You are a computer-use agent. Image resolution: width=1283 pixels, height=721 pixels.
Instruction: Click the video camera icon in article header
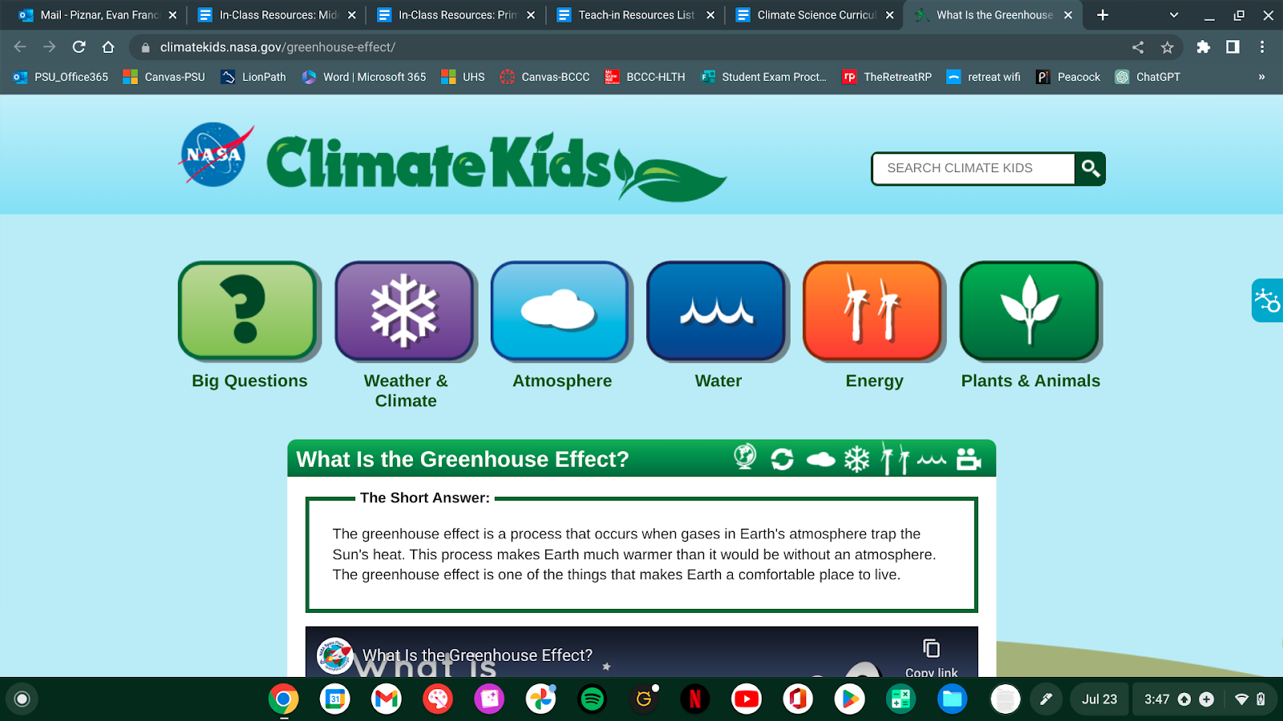[x=969, y=458]
